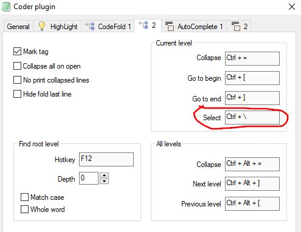
Task: Click the Previous level hotkey field
Action: click(252, 203)
